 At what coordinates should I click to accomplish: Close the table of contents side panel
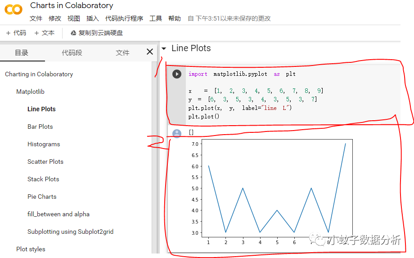tap(150, 52)
